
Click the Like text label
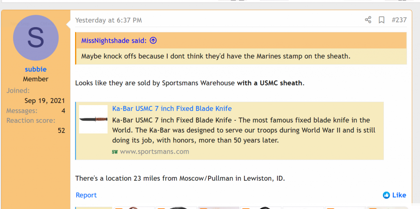(399, 195)
